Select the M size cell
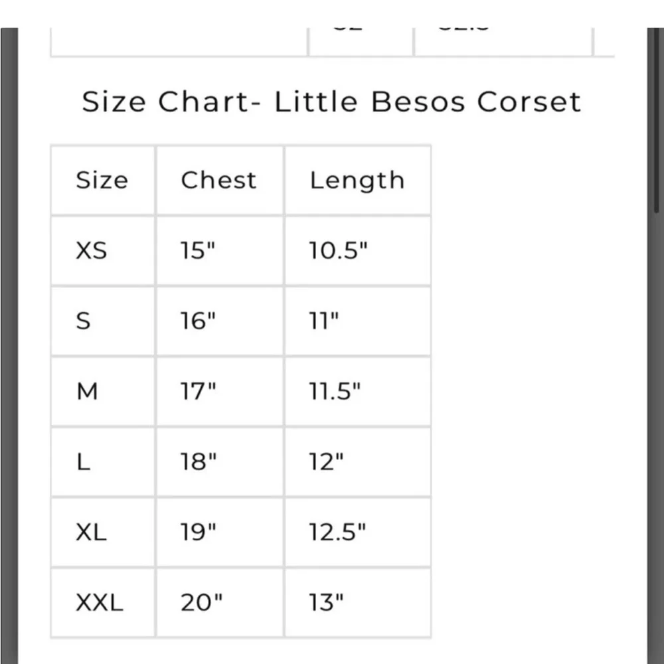 pos(87,392)
